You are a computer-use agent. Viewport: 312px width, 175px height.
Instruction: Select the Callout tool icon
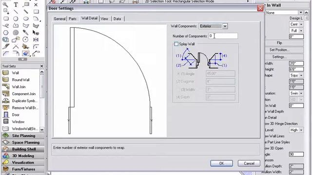pos(26,4)
